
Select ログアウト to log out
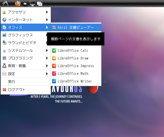point(26,90)
